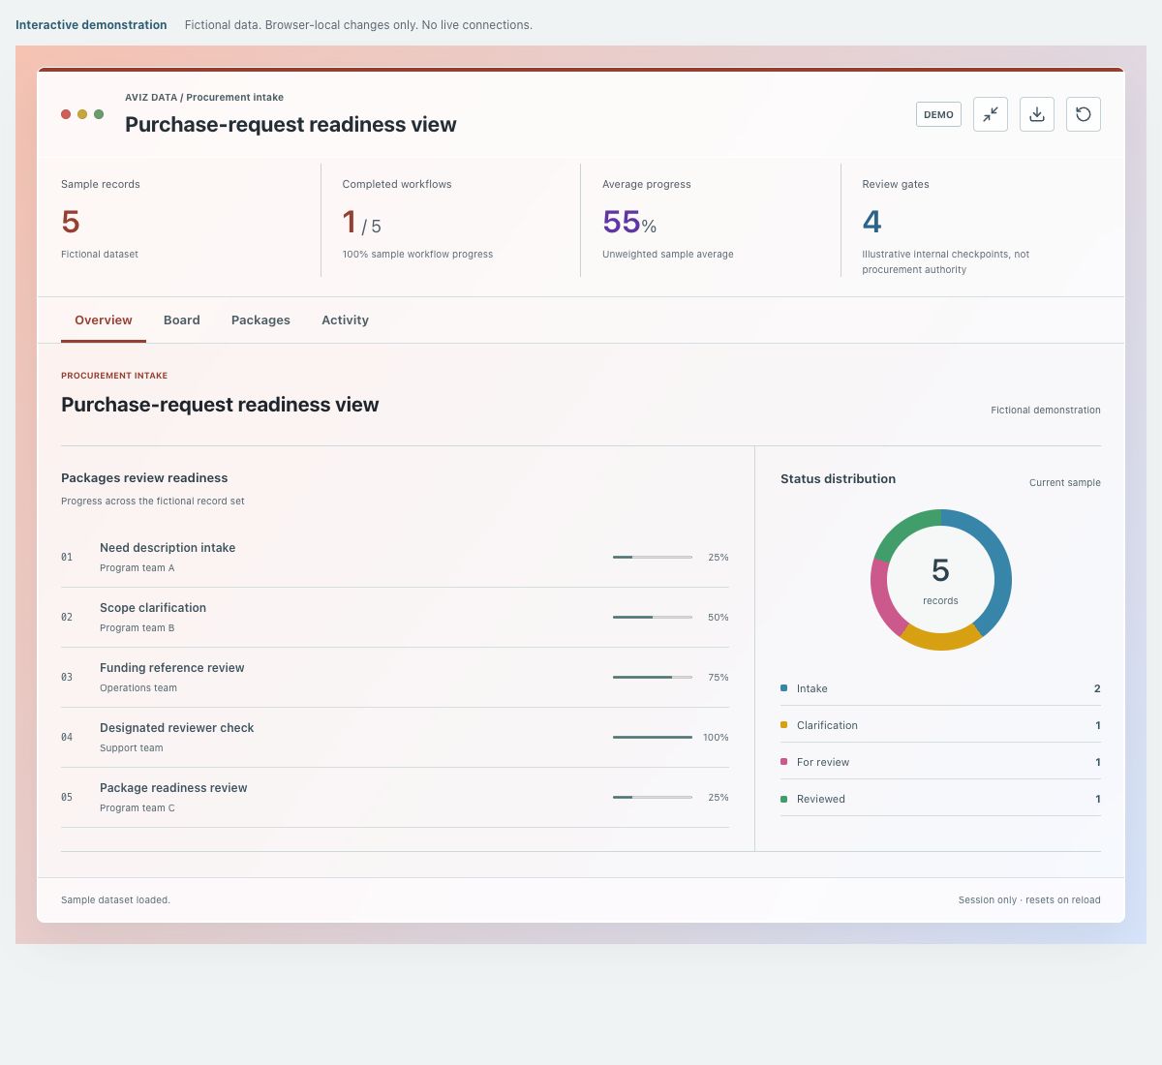1162x1065 pixels.
Task: Open the Packages tab
Action: 260,320
